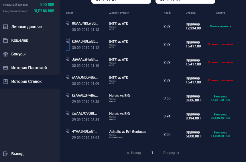Click ticket ID kUAAJNDLwBb...

(85, 41)
